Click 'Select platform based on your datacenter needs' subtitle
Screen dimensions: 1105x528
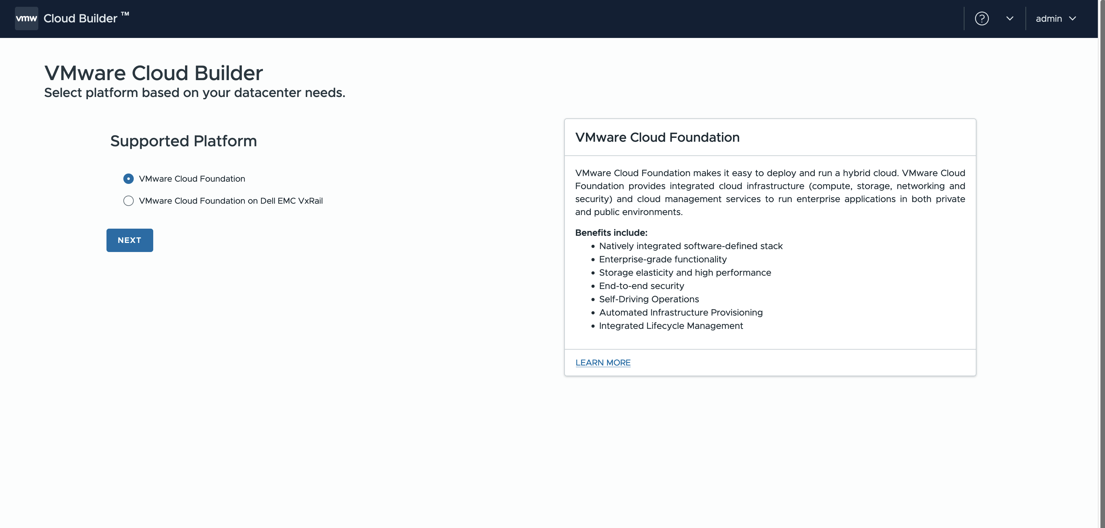pos(195,92)
